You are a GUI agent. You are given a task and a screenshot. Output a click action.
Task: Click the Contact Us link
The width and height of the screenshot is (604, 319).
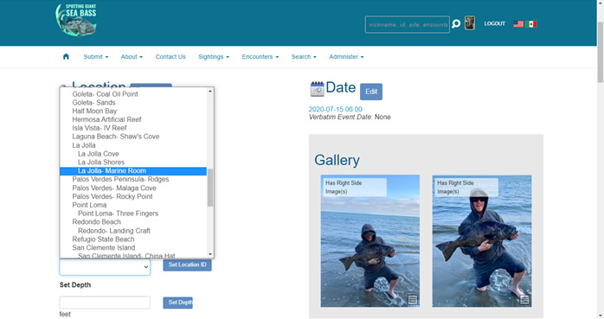[170, 56]
